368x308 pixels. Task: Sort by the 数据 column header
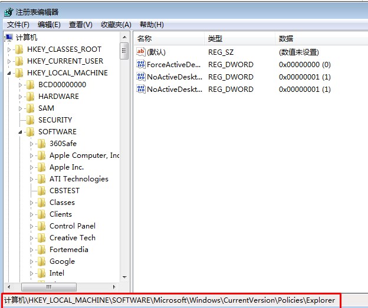321,38
